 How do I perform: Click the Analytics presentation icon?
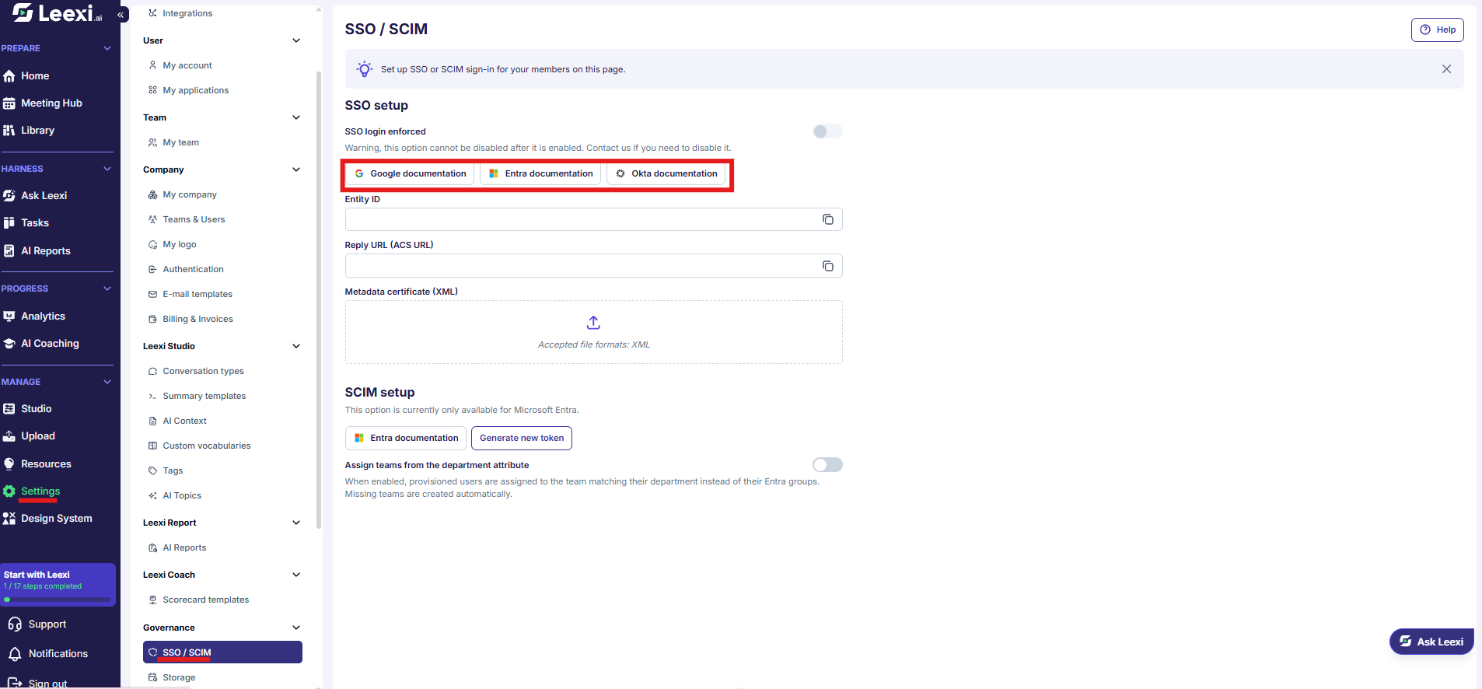(9, 317)
